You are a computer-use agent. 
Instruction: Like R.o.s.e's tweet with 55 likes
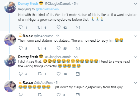click(59, 48)
